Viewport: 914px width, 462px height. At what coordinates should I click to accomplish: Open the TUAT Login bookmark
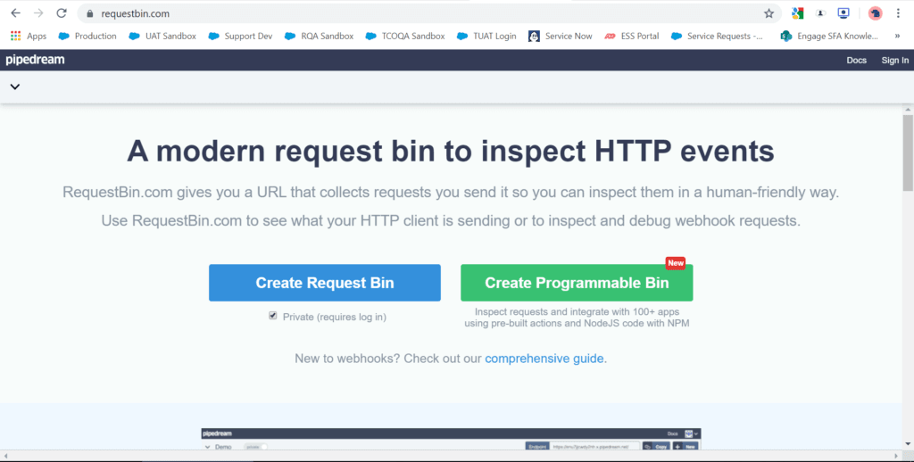486,36
